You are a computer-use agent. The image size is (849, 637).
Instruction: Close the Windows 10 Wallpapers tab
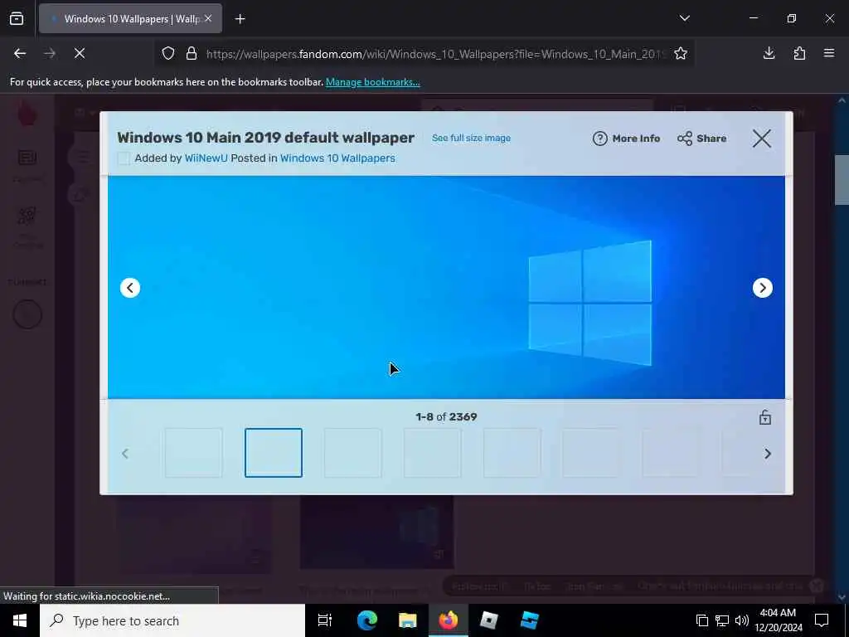click(208, 18)
